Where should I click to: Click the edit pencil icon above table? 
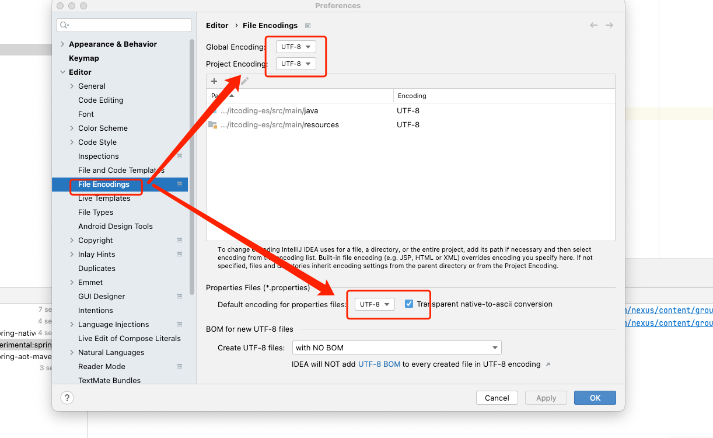pos(244,81)
